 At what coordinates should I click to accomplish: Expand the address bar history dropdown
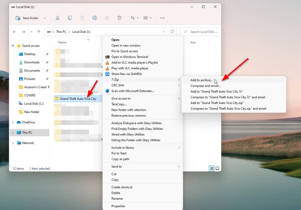click(x=163, y=32)
